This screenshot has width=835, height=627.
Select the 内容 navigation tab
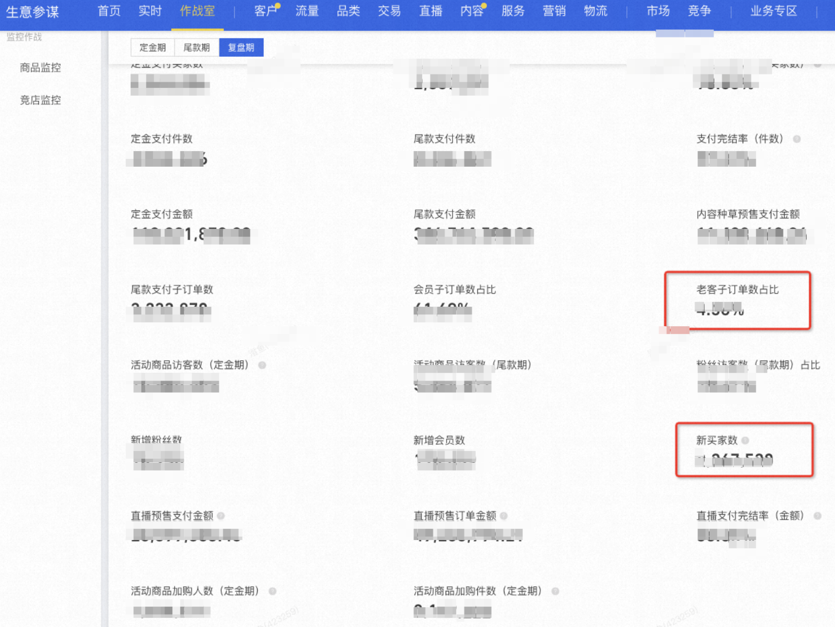472,11
